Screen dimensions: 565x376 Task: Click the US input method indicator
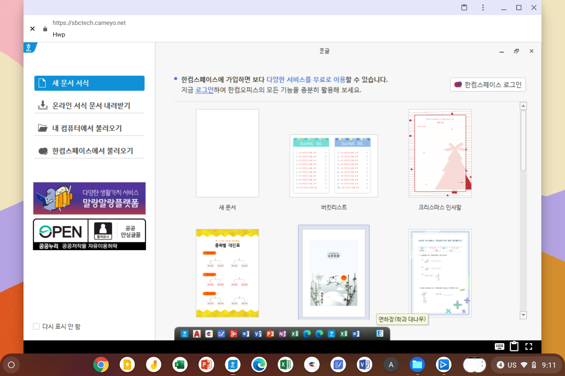point(512,365)
